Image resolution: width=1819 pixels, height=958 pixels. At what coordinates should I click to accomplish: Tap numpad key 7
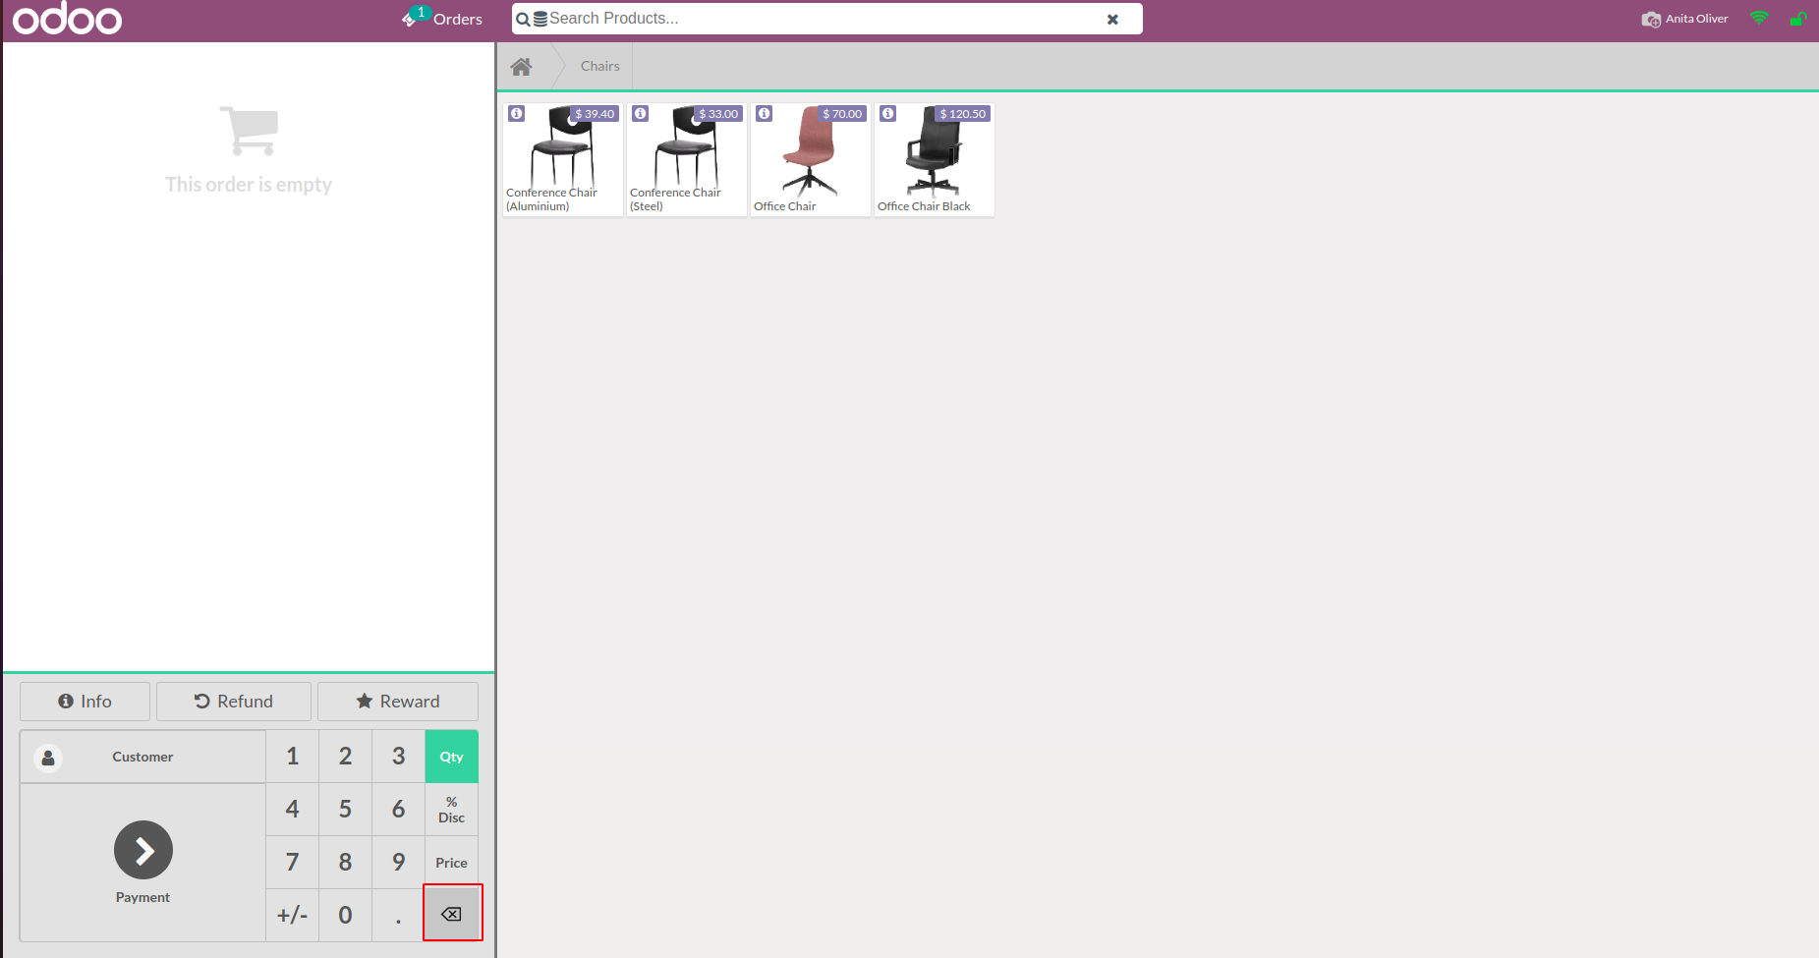pyautogui.click(x=292, y=863)
